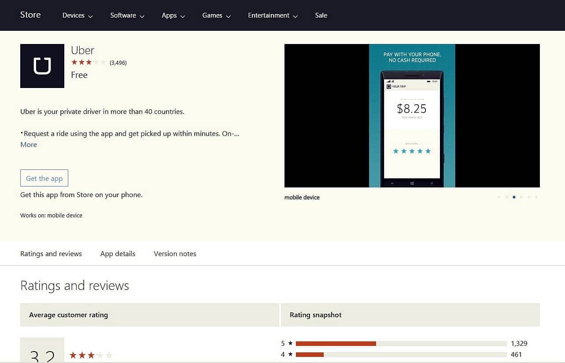Open the Sale menu item
This screenshot has width=565, height=363.
tap(321, 15)
